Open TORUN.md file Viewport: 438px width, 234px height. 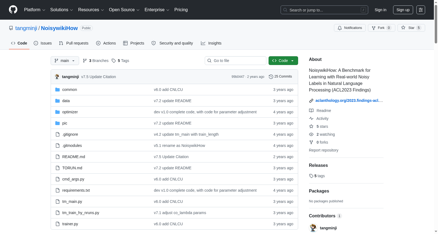[x=72, y=168]
